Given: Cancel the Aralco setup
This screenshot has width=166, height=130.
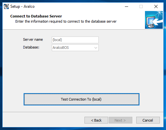Looking at the screenshot, I should (148, 120).
